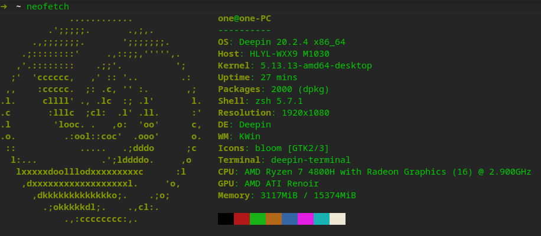Click the red color block
541x236 pixels.
pos(242,219)
